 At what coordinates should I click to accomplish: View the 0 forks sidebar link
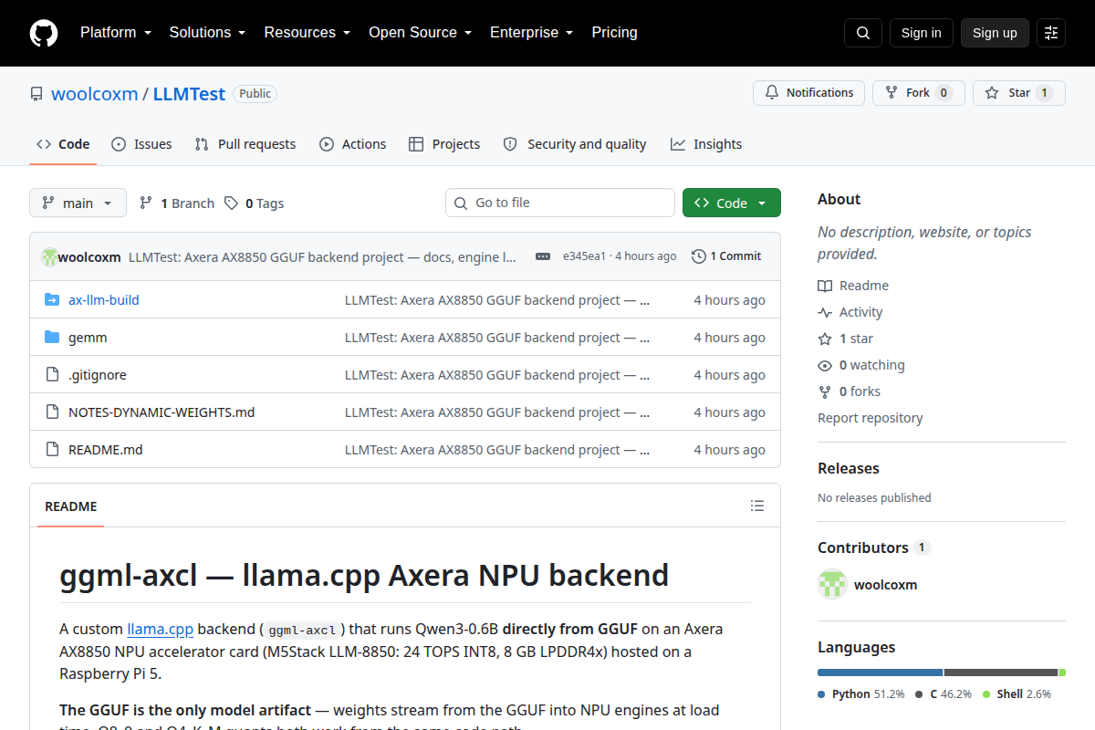pos(850,391)
